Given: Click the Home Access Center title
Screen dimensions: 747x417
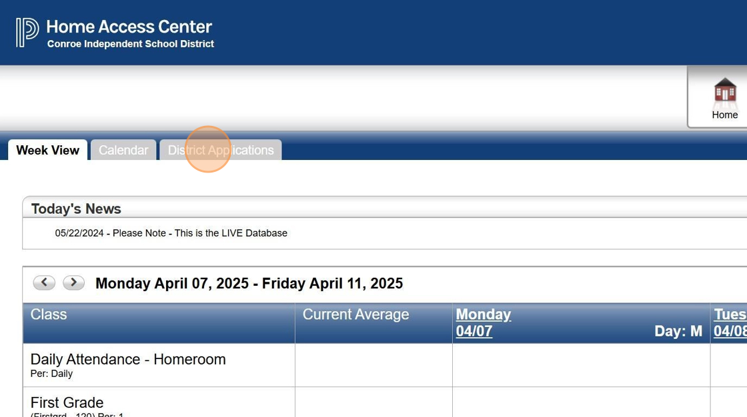Looking at the screenshot, I should pos(129,27).
